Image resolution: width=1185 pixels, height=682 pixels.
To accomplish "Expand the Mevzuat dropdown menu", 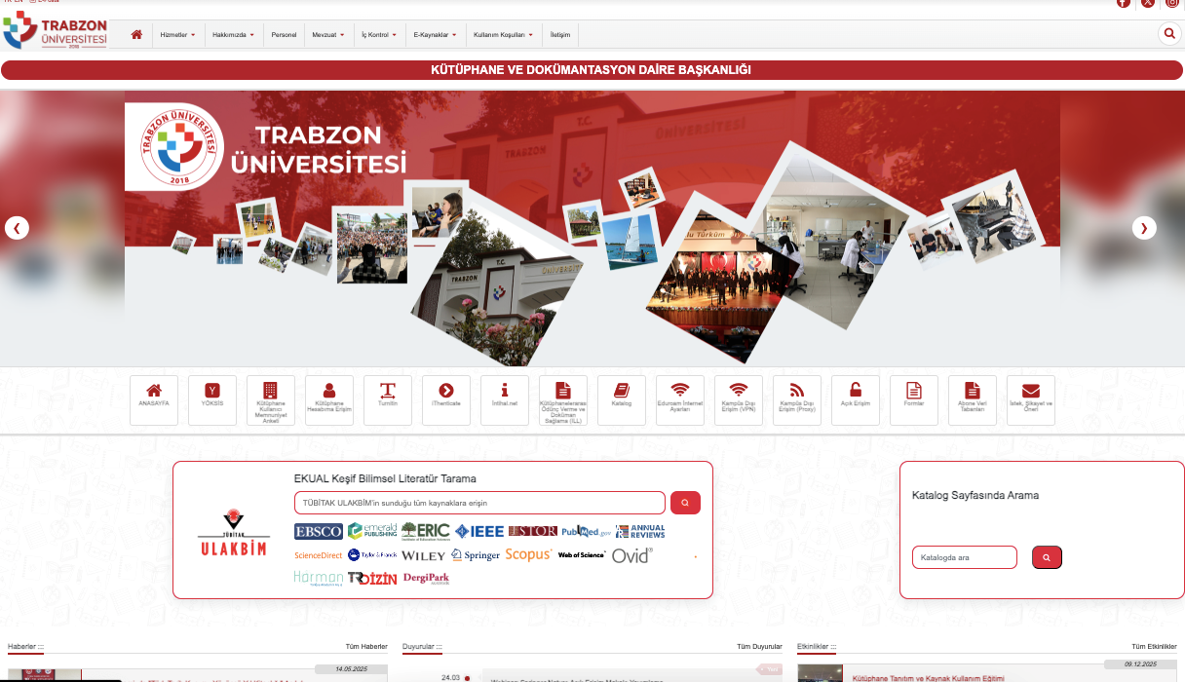I will click(328, 34).
